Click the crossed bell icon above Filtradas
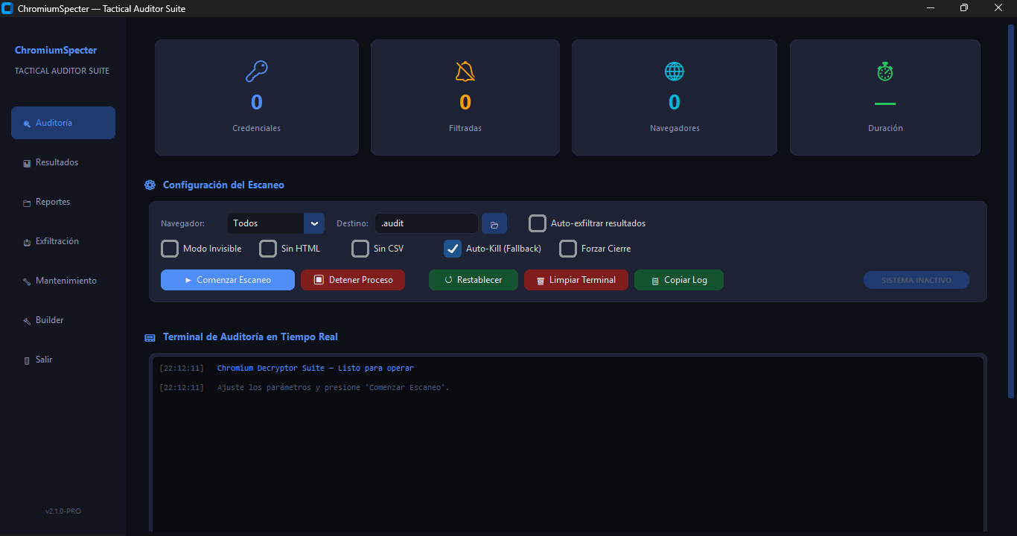The width and height of the screenshot is (1017, 536). tap(465, 71)
